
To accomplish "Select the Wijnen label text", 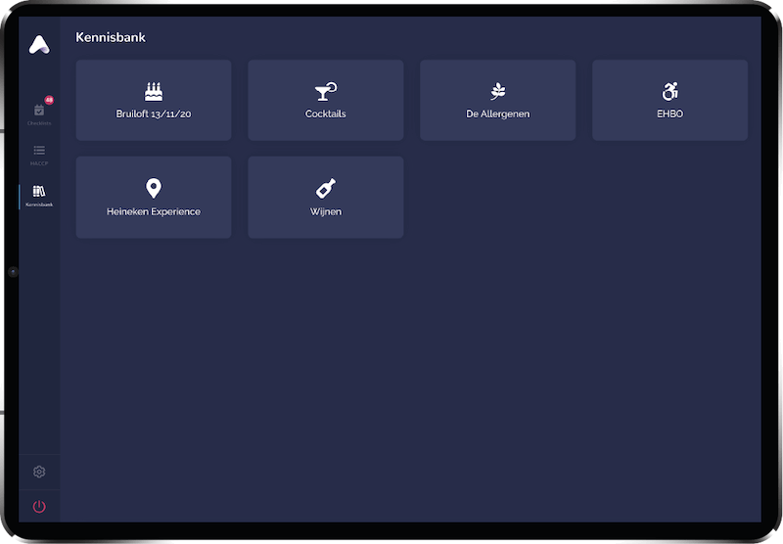I will (x=325, y=211).
